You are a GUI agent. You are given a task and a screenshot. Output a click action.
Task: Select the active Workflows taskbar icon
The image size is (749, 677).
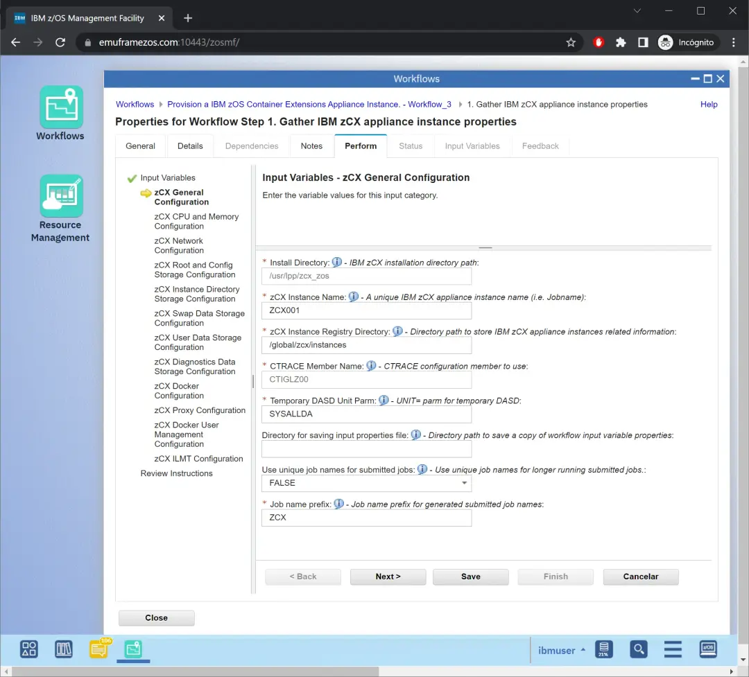tap(133, 649)
